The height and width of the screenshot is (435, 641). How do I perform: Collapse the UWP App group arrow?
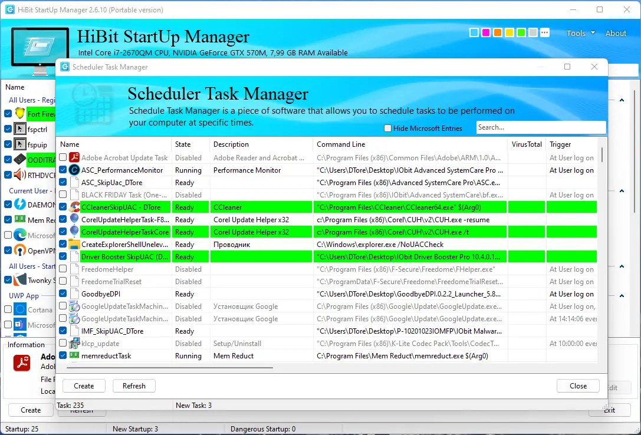click(622, 296)
